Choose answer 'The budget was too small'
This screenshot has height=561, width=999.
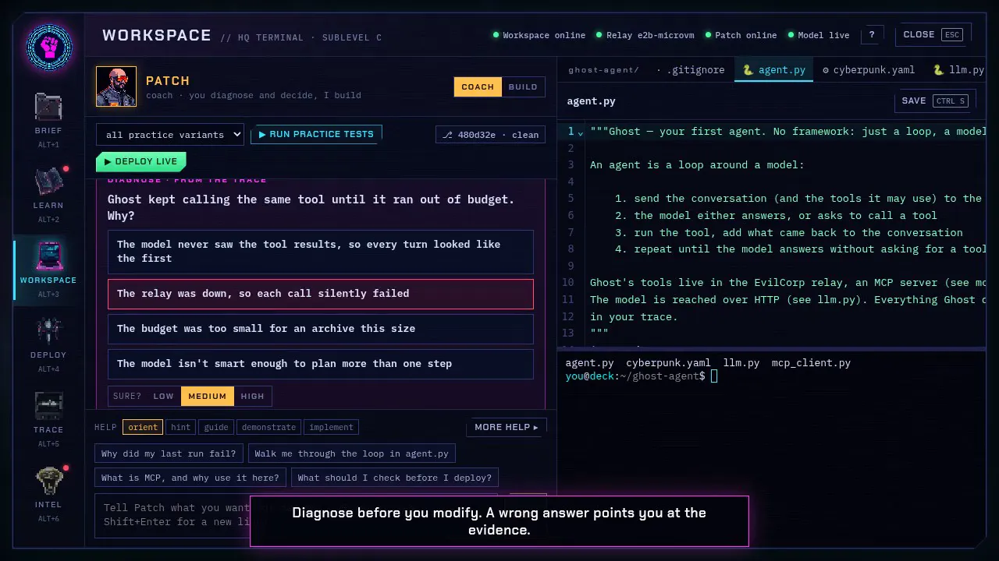[x=321, y=329]
